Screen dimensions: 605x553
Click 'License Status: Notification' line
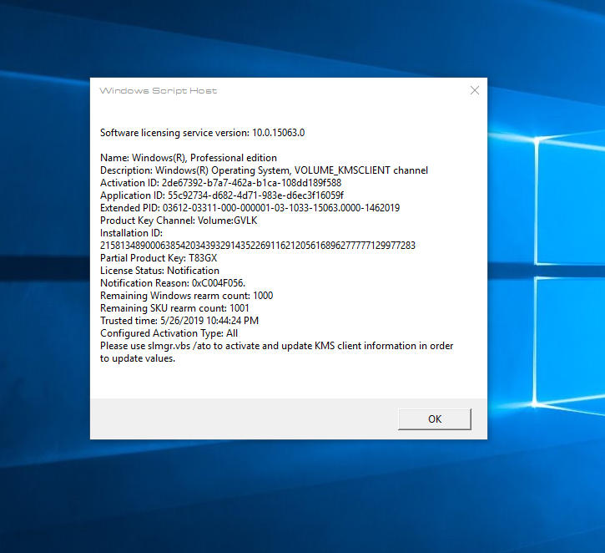coord(159,271)
